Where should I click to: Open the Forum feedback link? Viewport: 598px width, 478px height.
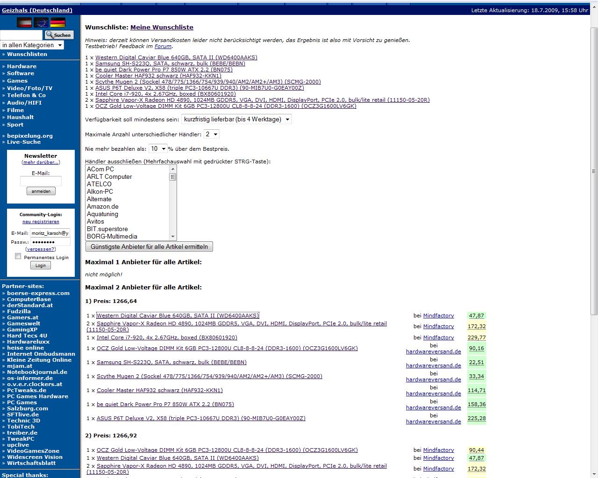click(163, 46)
